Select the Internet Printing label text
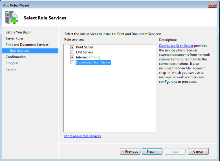220x161 pixels. [x=88, y=57]
